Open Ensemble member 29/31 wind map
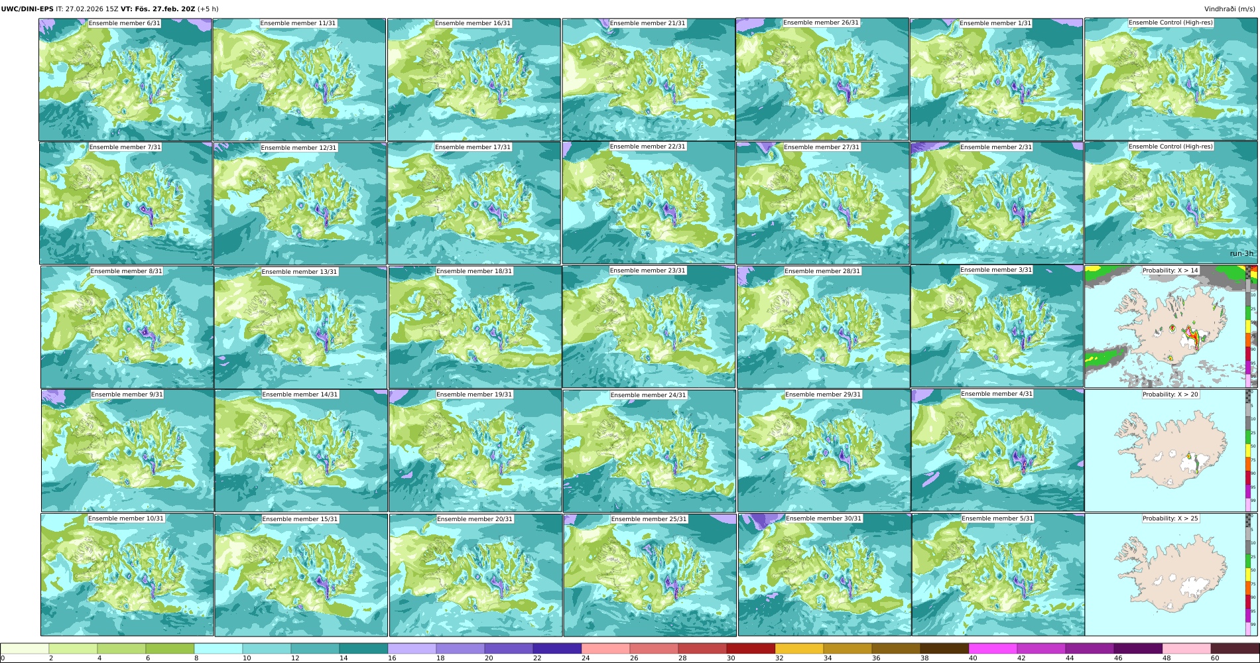Image resolution: width=1260 pixels, height=663 pixels. (824, 451)
